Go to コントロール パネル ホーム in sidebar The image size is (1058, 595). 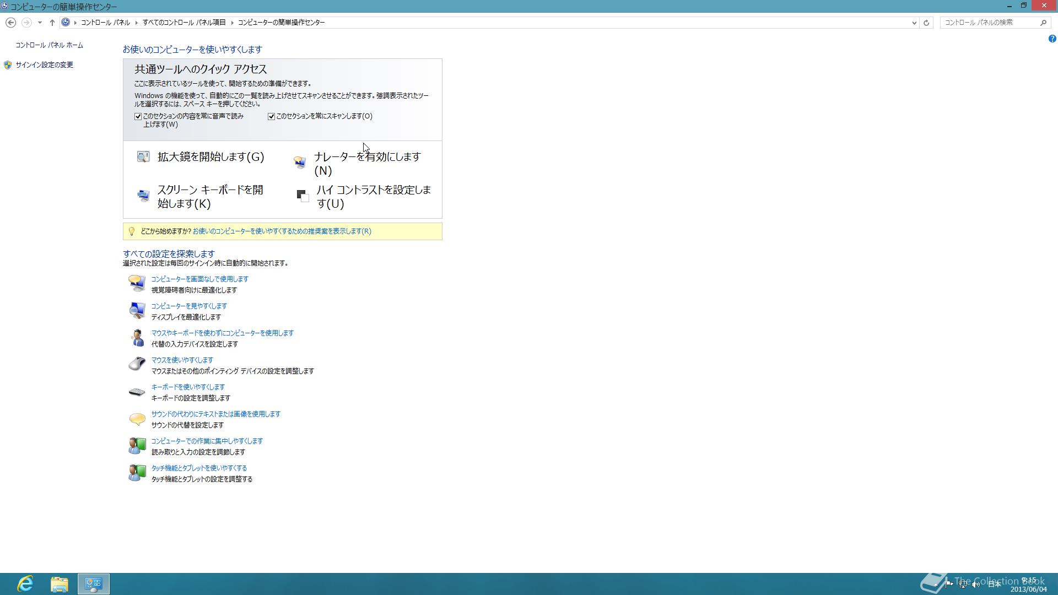[49, 45]
